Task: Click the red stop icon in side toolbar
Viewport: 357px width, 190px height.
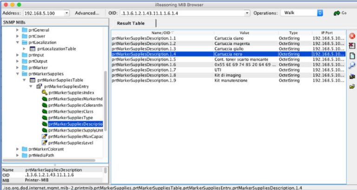Action: coord(352,36)
